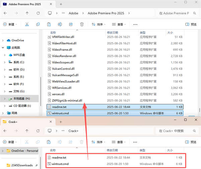Open more options ellipsis in the Crack+ toolbar
Image resolution: width=201 pixels, height=169 pixels.
135,142
